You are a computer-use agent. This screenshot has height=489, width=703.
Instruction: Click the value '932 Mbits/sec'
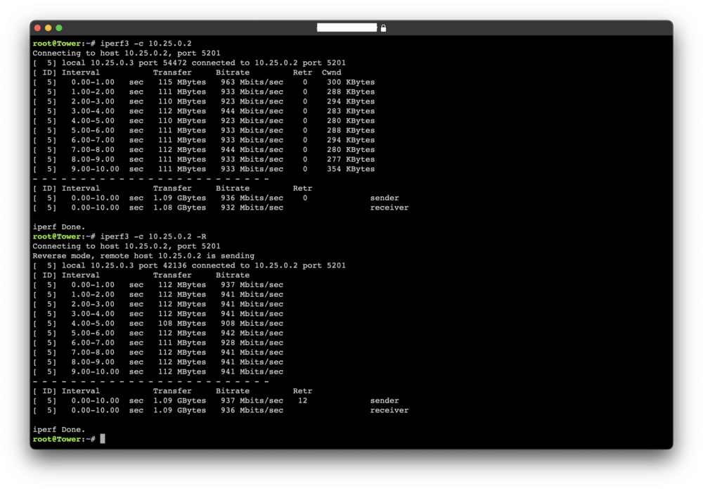(252, 208)
